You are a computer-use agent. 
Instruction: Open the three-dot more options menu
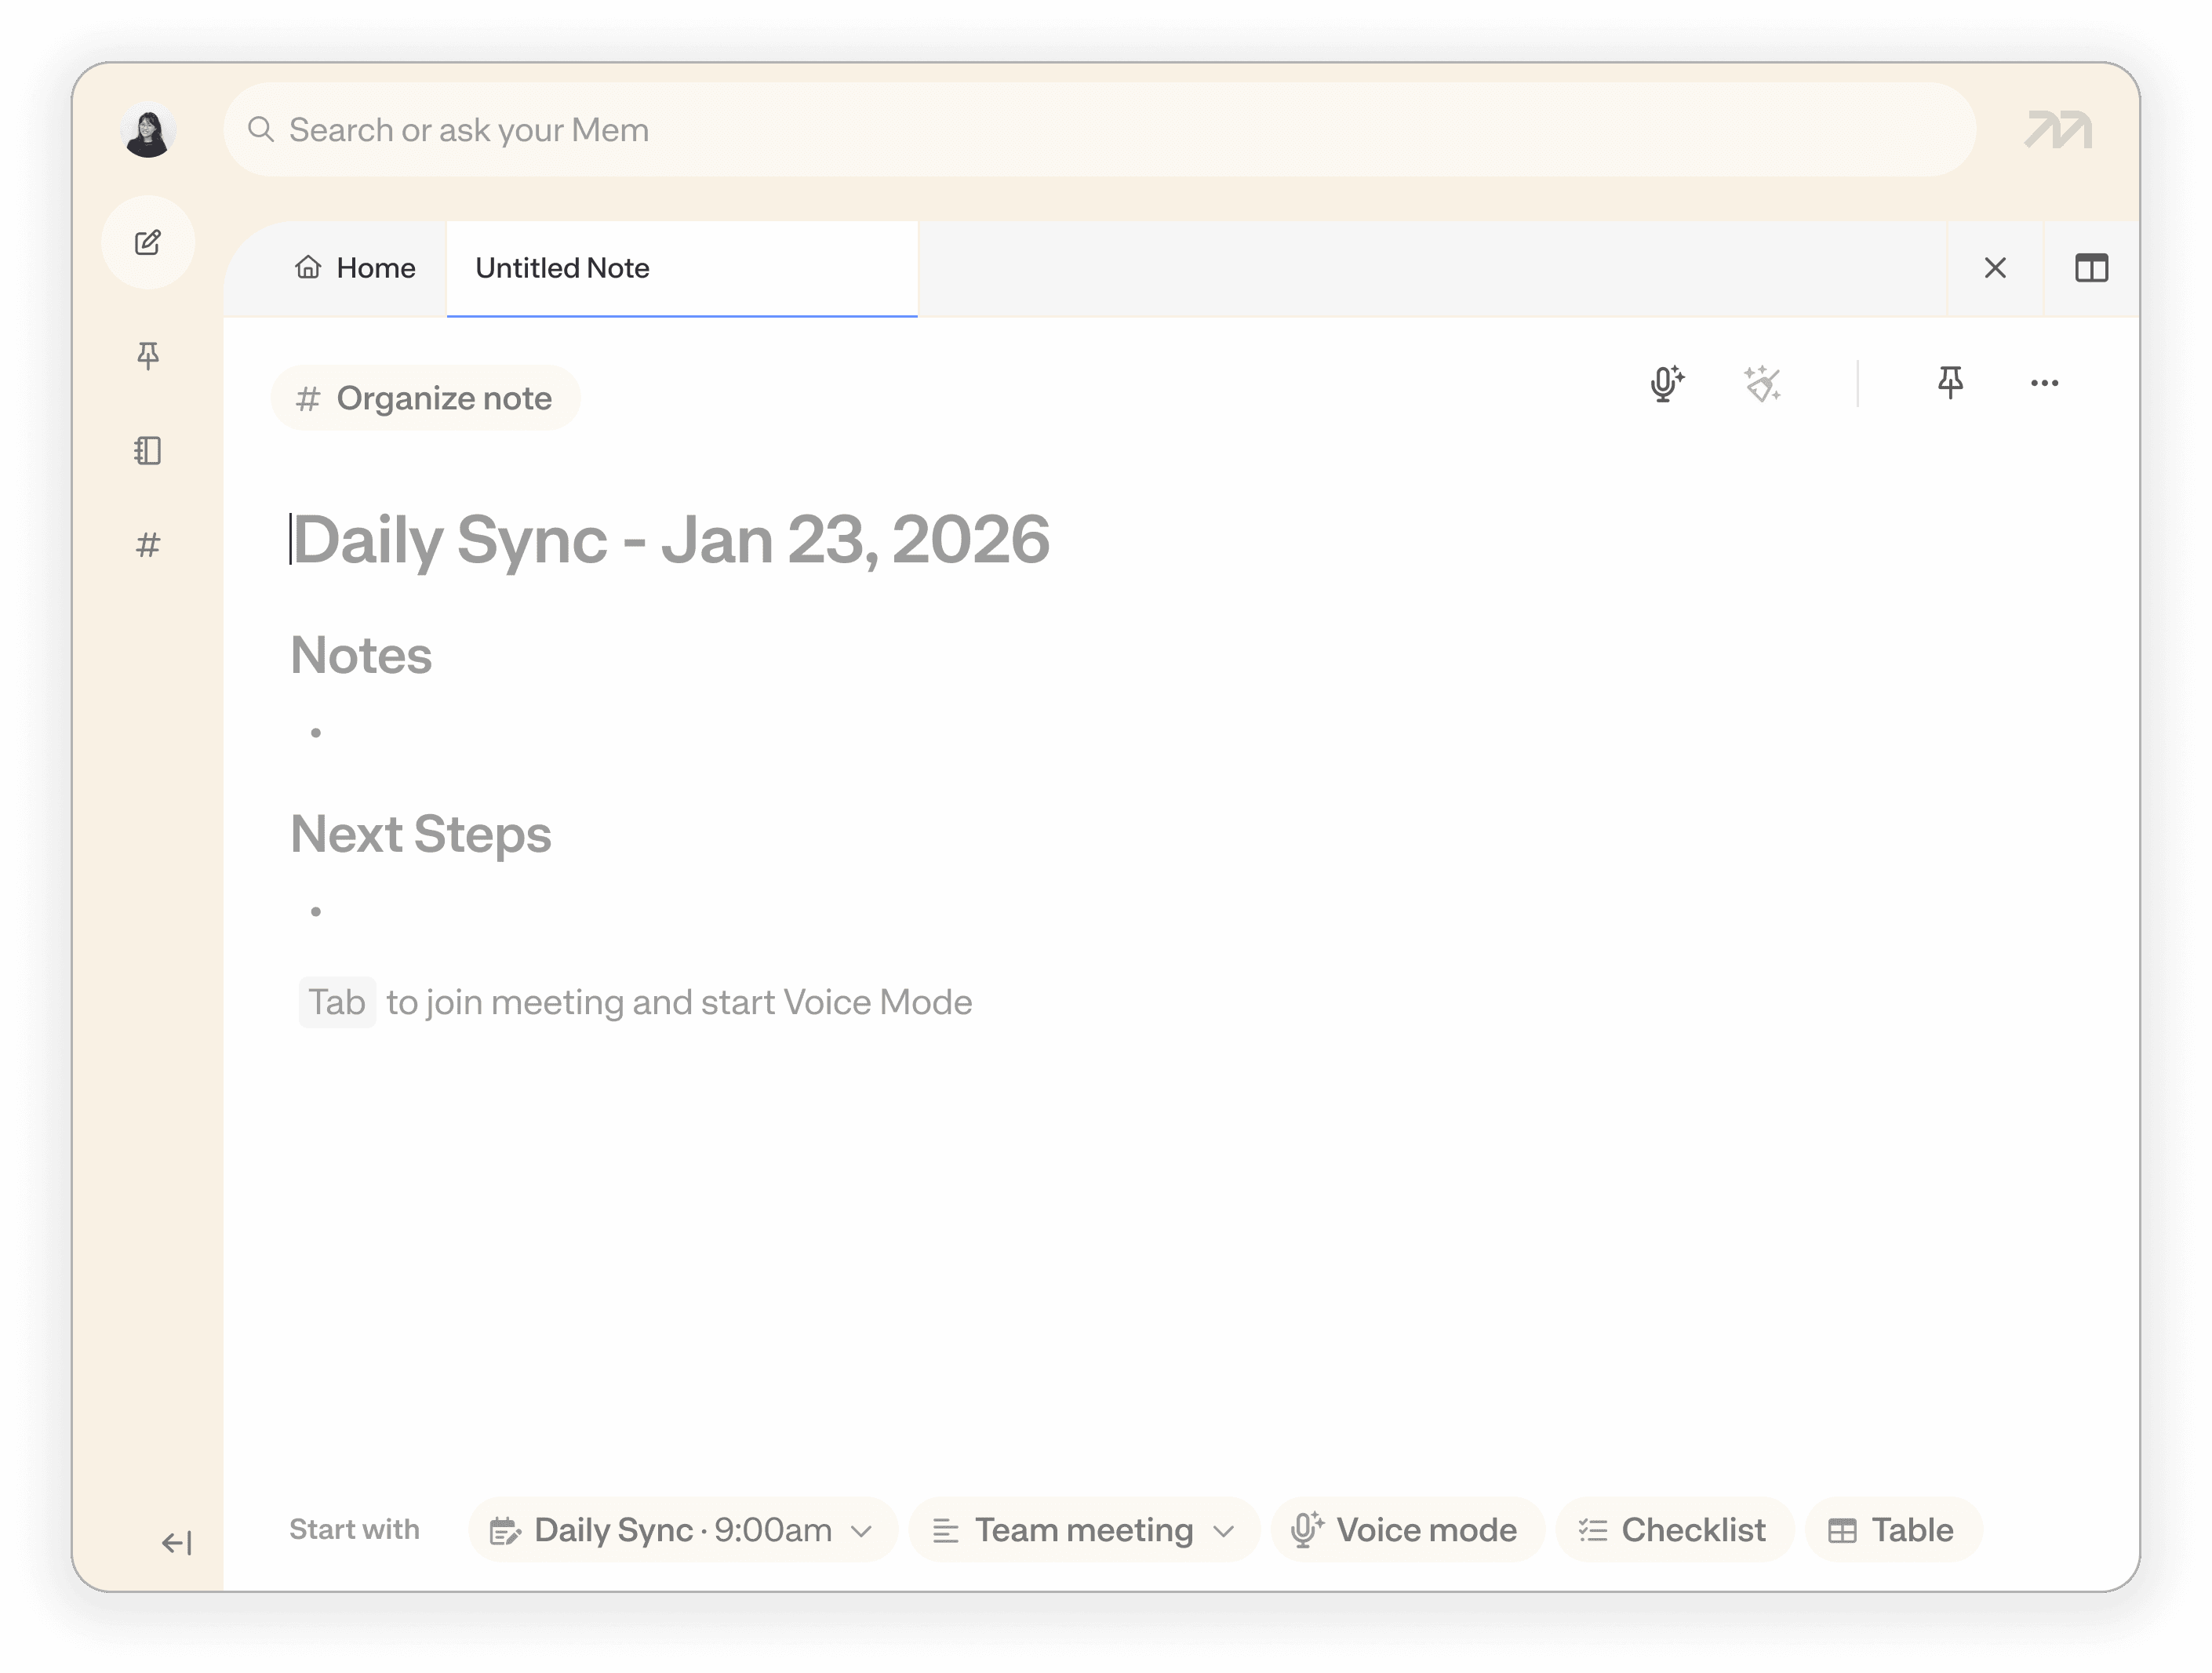click(x=2044, y=383)
